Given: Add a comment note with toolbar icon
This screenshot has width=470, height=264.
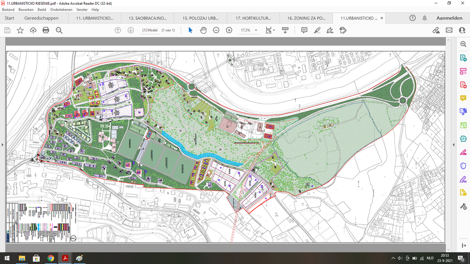Looking at the screenshot, I should pyautogui.click(x=304, y=30).
